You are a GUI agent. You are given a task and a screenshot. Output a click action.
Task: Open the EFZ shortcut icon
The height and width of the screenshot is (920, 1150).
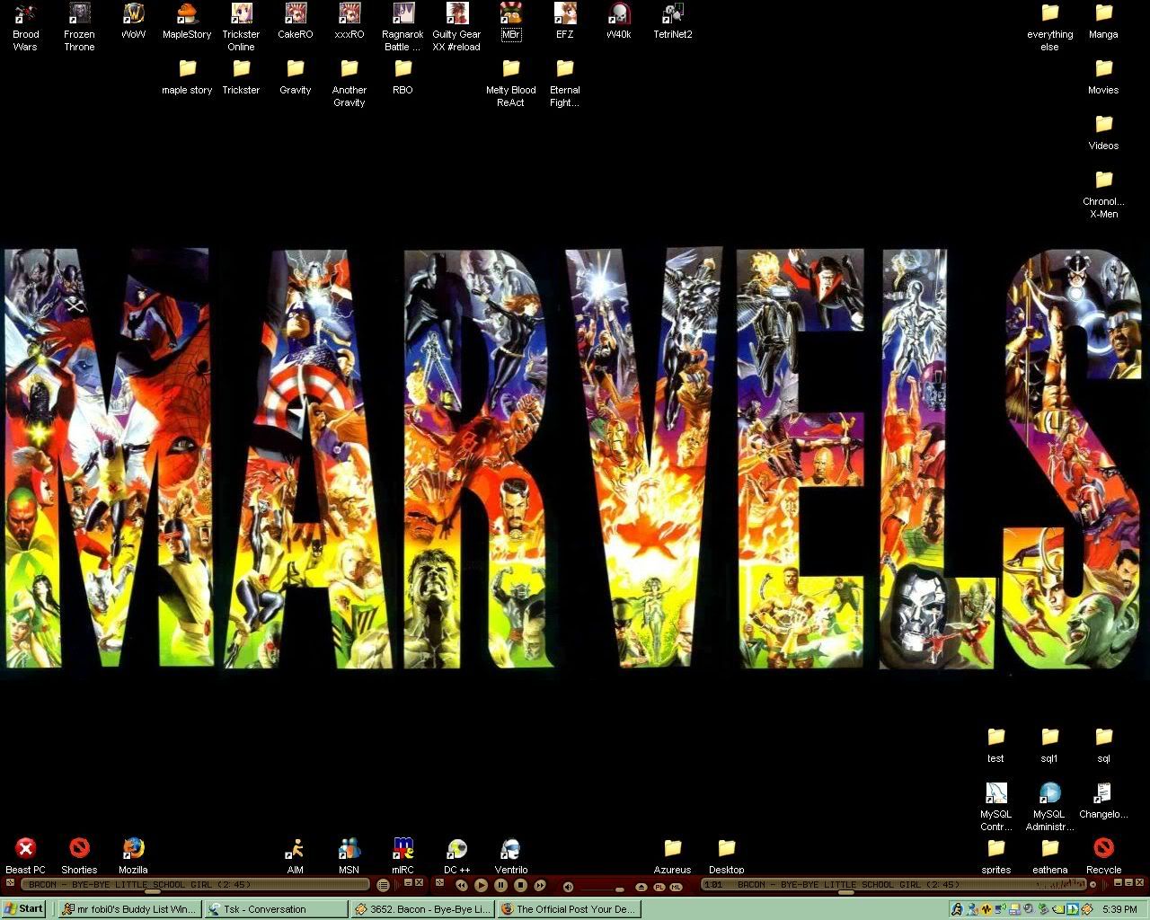click(x=564, y=22)
